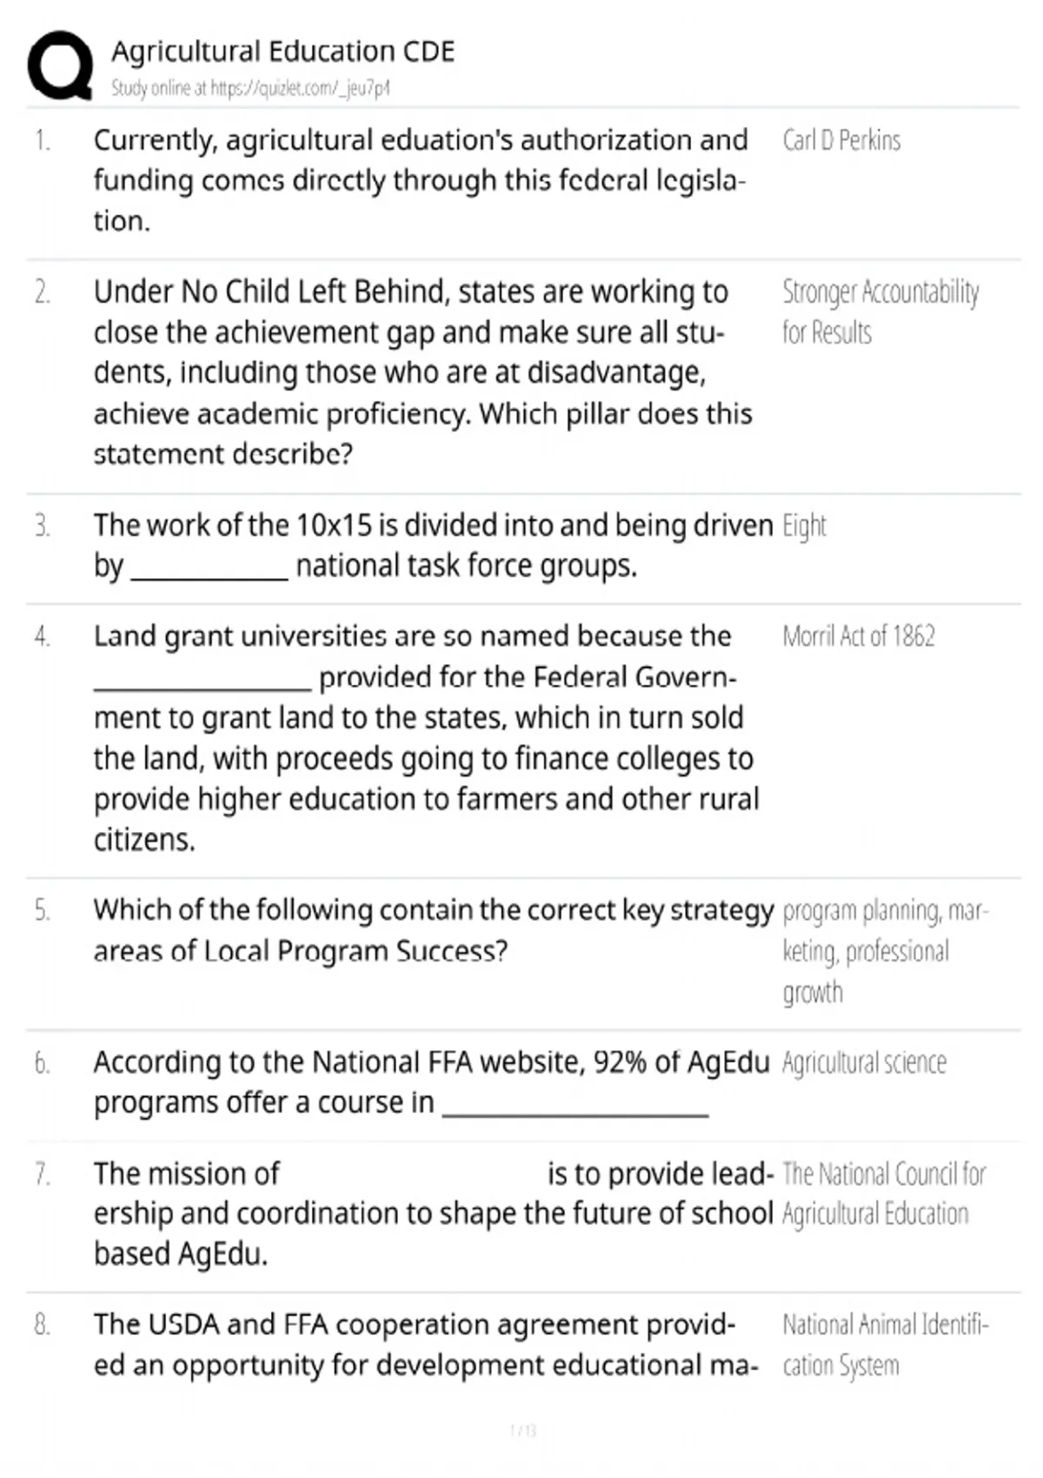Select The National Council for Agricultural Education
Viewport: 1043px width, 1478px height.
[x=883, y=1194]
